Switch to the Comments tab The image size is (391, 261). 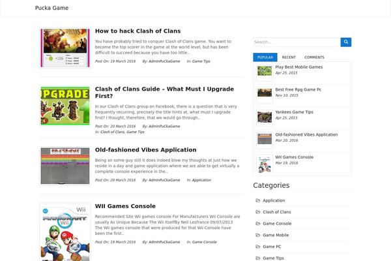tap(314, 57)
